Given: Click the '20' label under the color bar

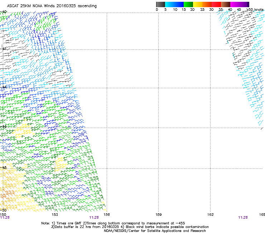Looking at the screenshot, I should 192,10.
